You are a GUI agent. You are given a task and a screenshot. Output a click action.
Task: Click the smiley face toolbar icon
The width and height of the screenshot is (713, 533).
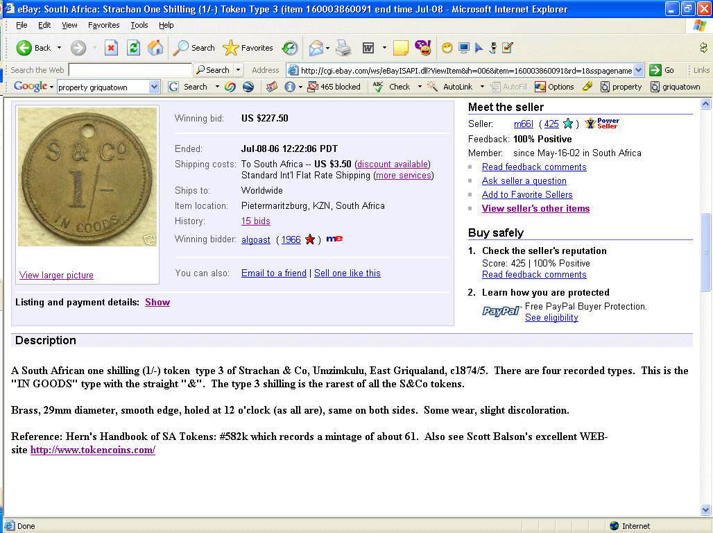(447, 48)
